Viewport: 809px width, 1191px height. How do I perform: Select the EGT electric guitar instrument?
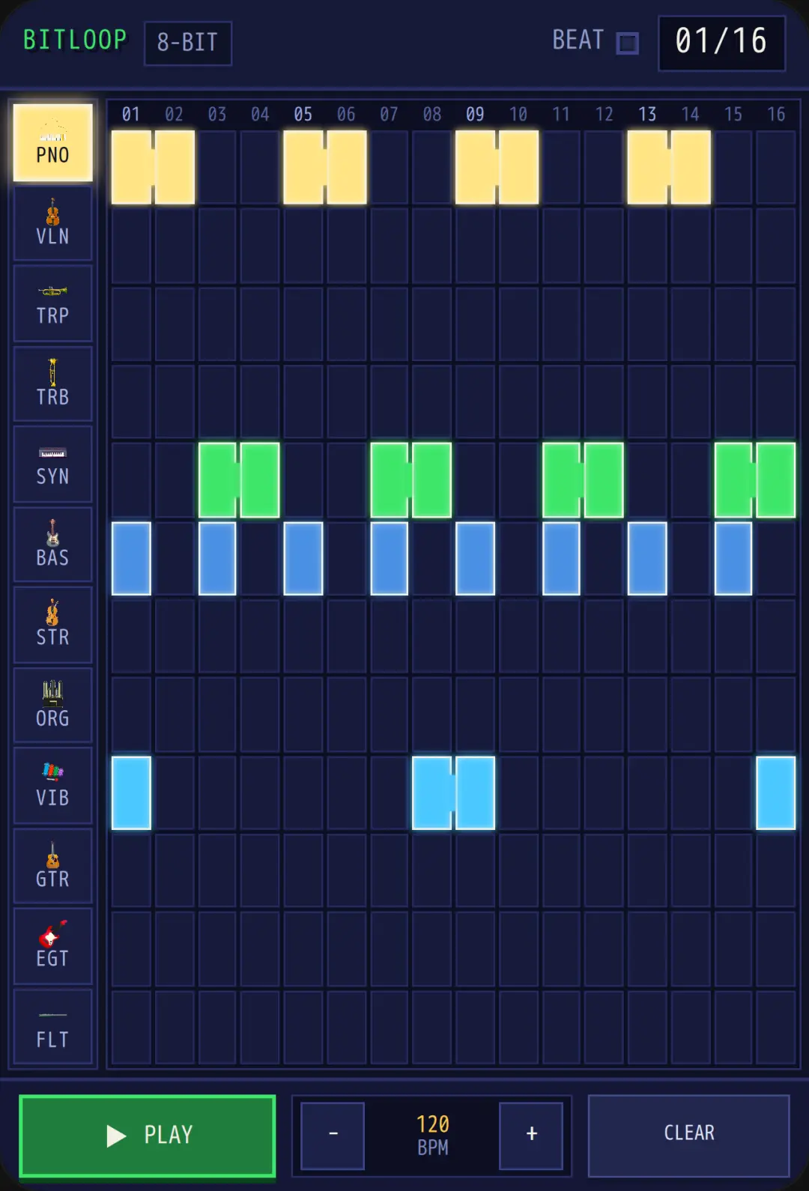pos(52,946)
